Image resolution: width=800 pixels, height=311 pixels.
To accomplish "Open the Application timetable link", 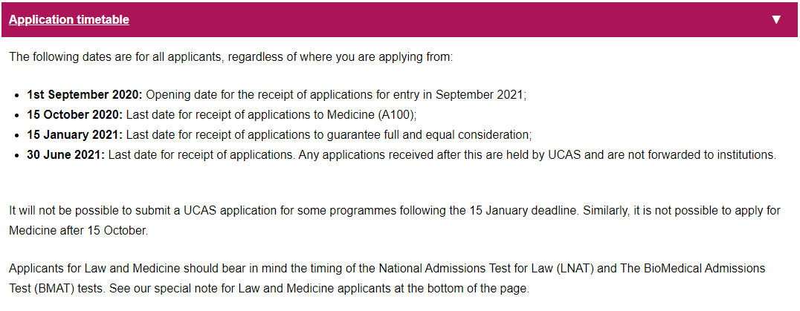I will coord(69,20).
